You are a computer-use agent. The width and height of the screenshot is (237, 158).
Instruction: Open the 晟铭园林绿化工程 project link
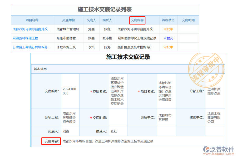pos(26,38)
